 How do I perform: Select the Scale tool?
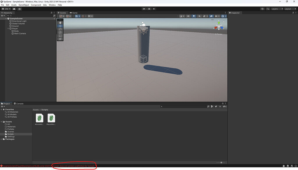[x=60, y=32]
